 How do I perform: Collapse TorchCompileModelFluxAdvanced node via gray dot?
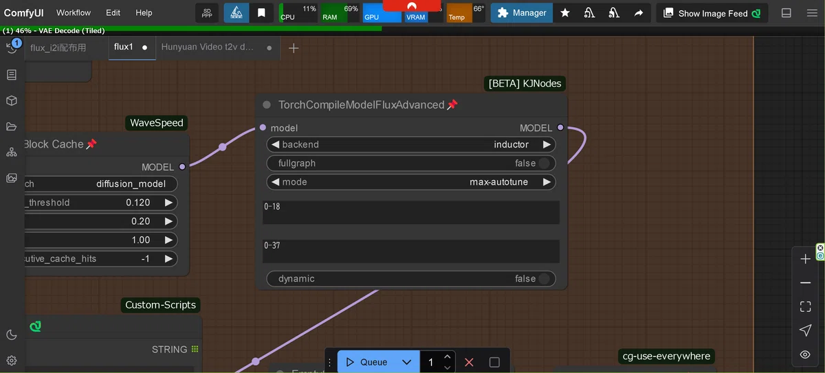[267, 105]
